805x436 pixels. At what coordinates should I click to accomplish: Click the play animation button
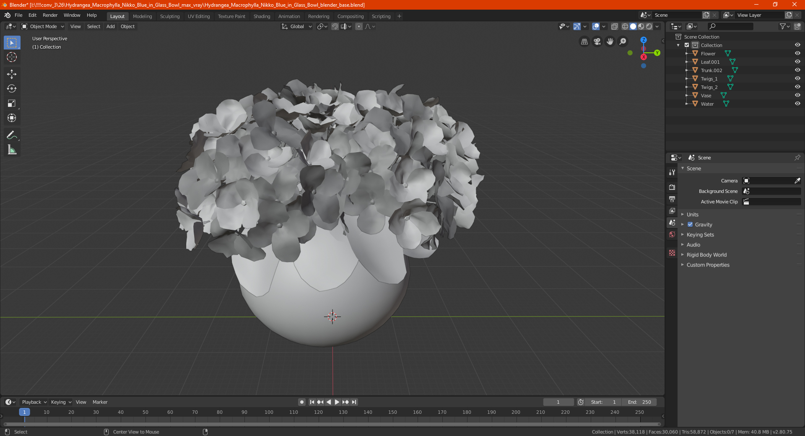(337, 402)
